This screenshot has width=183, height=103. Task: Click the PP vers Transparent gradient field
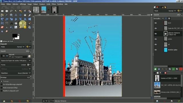click(x=18, y=57)
